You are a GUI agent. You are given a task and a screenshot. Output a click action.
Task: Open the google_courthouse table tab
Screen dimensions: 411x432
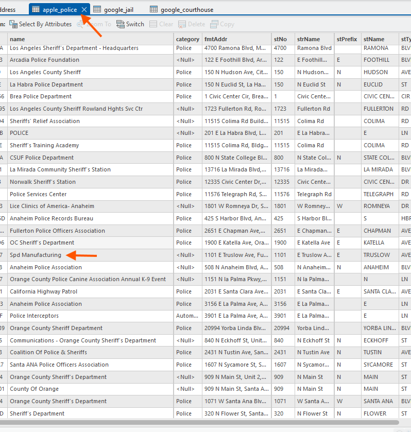click(181, 10)
